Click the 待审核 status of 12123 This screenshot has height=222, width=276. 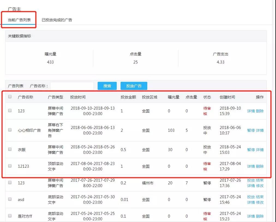[x=207, y=166]
